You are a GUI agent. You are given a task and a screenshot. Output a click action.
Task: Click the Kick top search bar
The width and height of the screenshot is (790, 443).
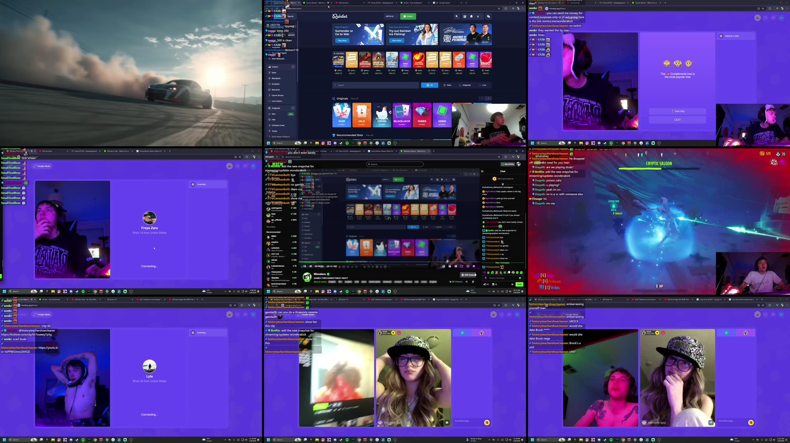395,164
